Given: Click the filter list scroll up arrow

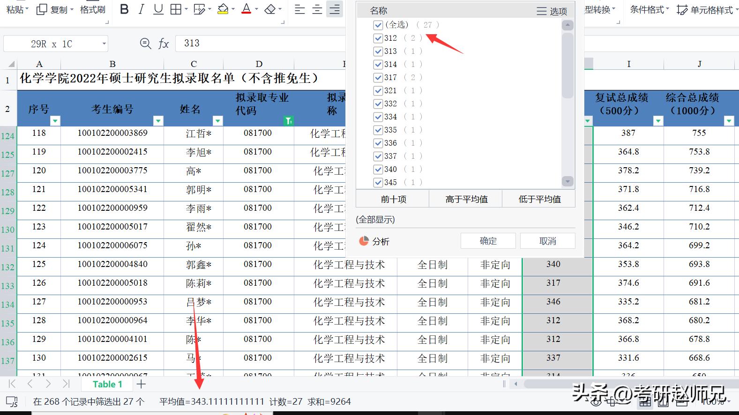Looking at the screenshot, I should point(567,25).
